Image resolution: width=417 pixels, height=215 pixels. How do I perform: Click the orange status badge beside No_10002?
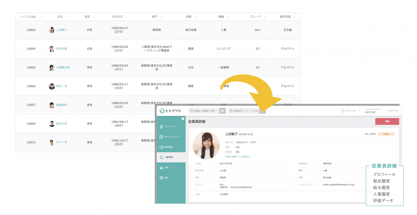click(386, 134)
